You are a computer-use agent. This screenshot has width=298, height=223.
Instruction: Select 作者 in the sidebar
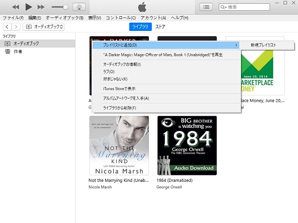[37, 51]
